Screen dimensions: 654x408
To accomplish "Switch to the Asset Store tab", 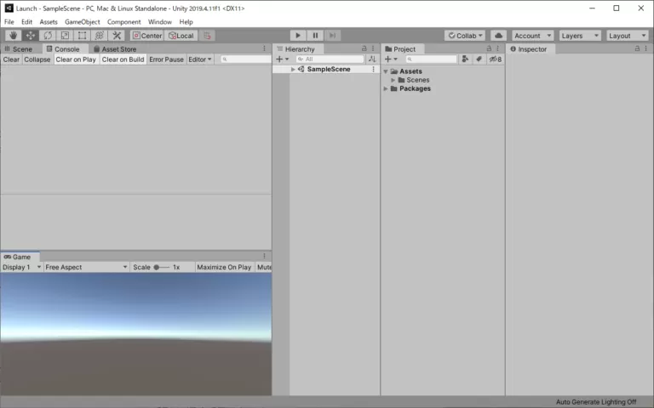I will click(118, 49).
